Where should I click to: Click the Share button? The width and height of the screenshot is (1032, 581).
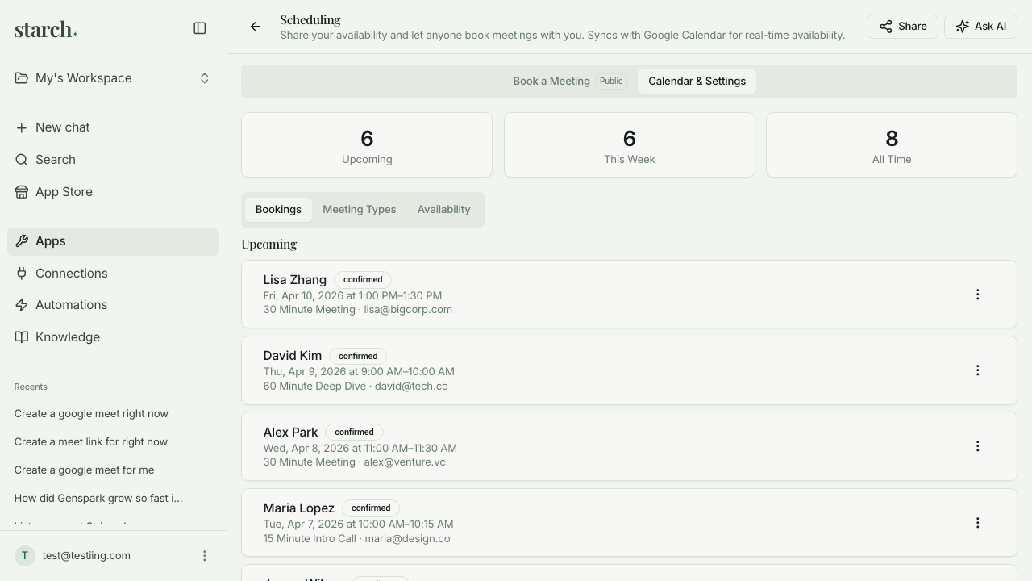(902, 26)
